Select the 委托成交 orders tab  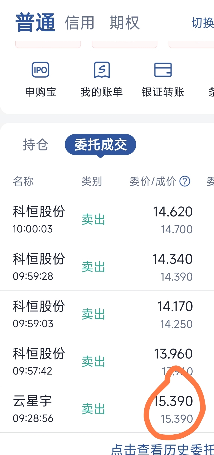point(100,145)
